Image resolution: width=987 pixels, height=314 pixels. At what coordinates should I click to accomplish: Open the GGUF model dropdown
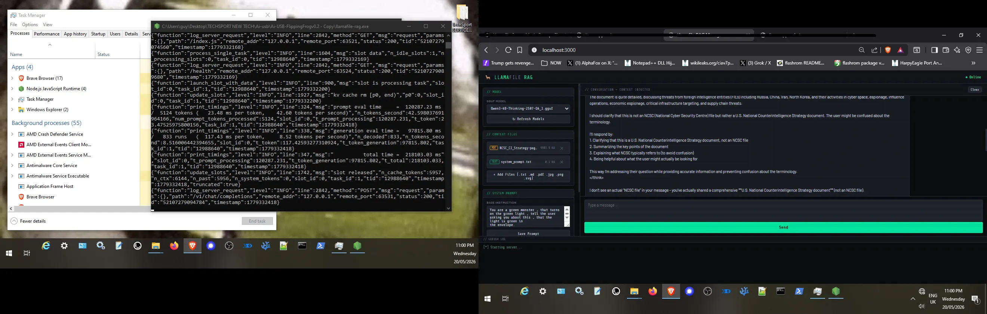[x=528, y=109]
